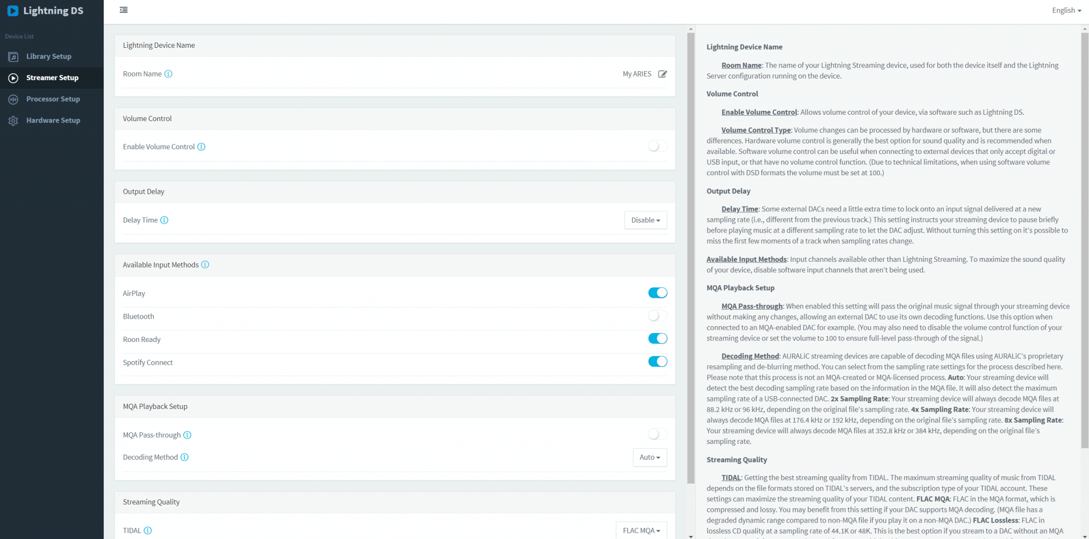Click the Roon Ready row label
Image resolution: width=1089 pixels, height=539 pixels.
tap(142, 340)
